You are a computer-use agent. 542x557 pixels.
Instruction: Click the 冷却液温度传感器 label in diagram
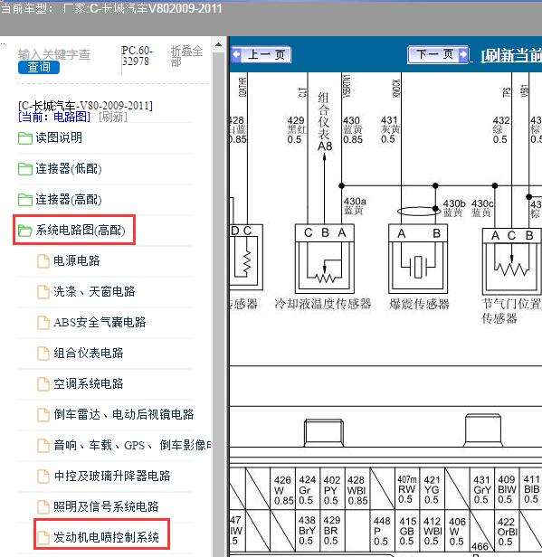(323, 304)
